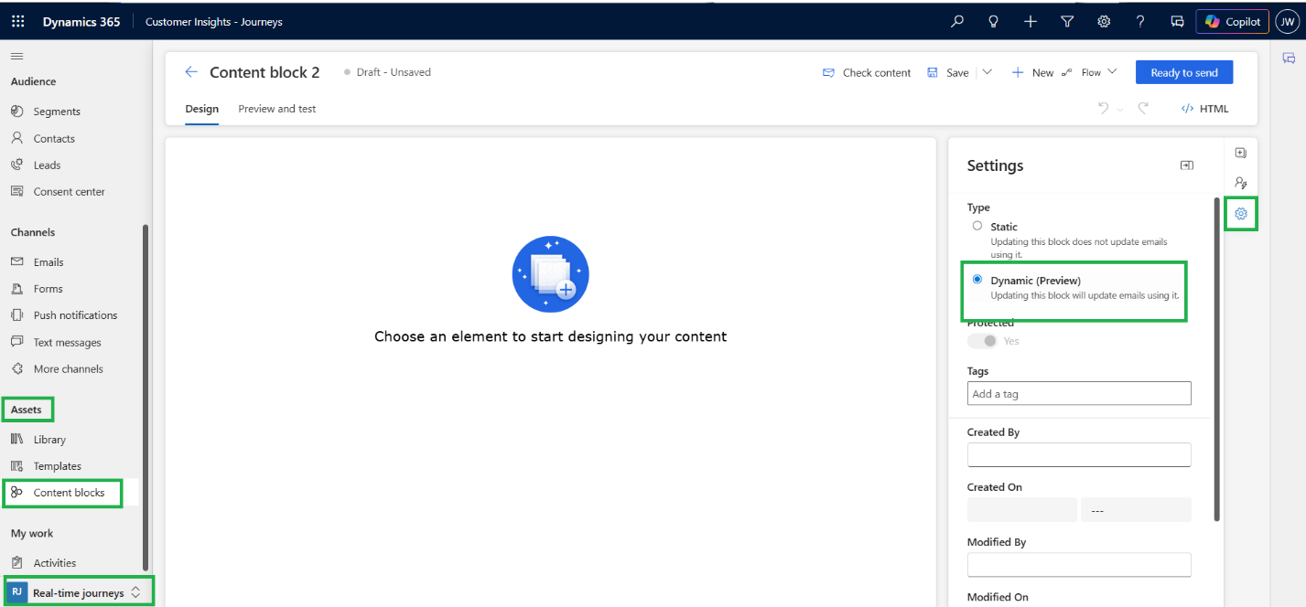This screenshot has width=1306, height=607.
Task: Click the Add a tag field
Action: pyautogui.click(x=1079, y=394)
